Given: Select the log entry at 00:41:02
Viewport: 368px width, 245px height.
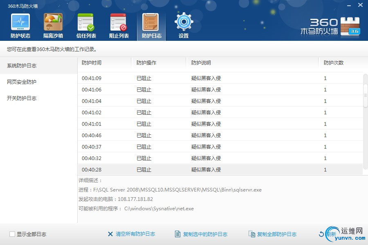Looking at the screenshot, I should [x=220, y=113].
